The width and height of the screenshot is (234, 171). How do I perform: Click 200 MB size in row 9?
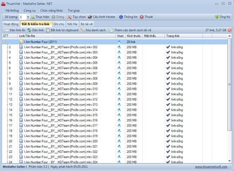pyautogui.click(x=132, y=84)
